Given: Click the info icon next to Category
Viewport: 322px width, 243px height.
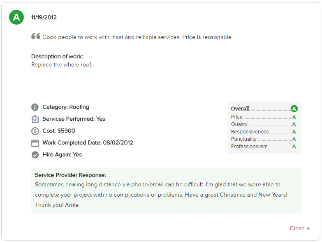Looking at the screenshot, I should point(35,107).
